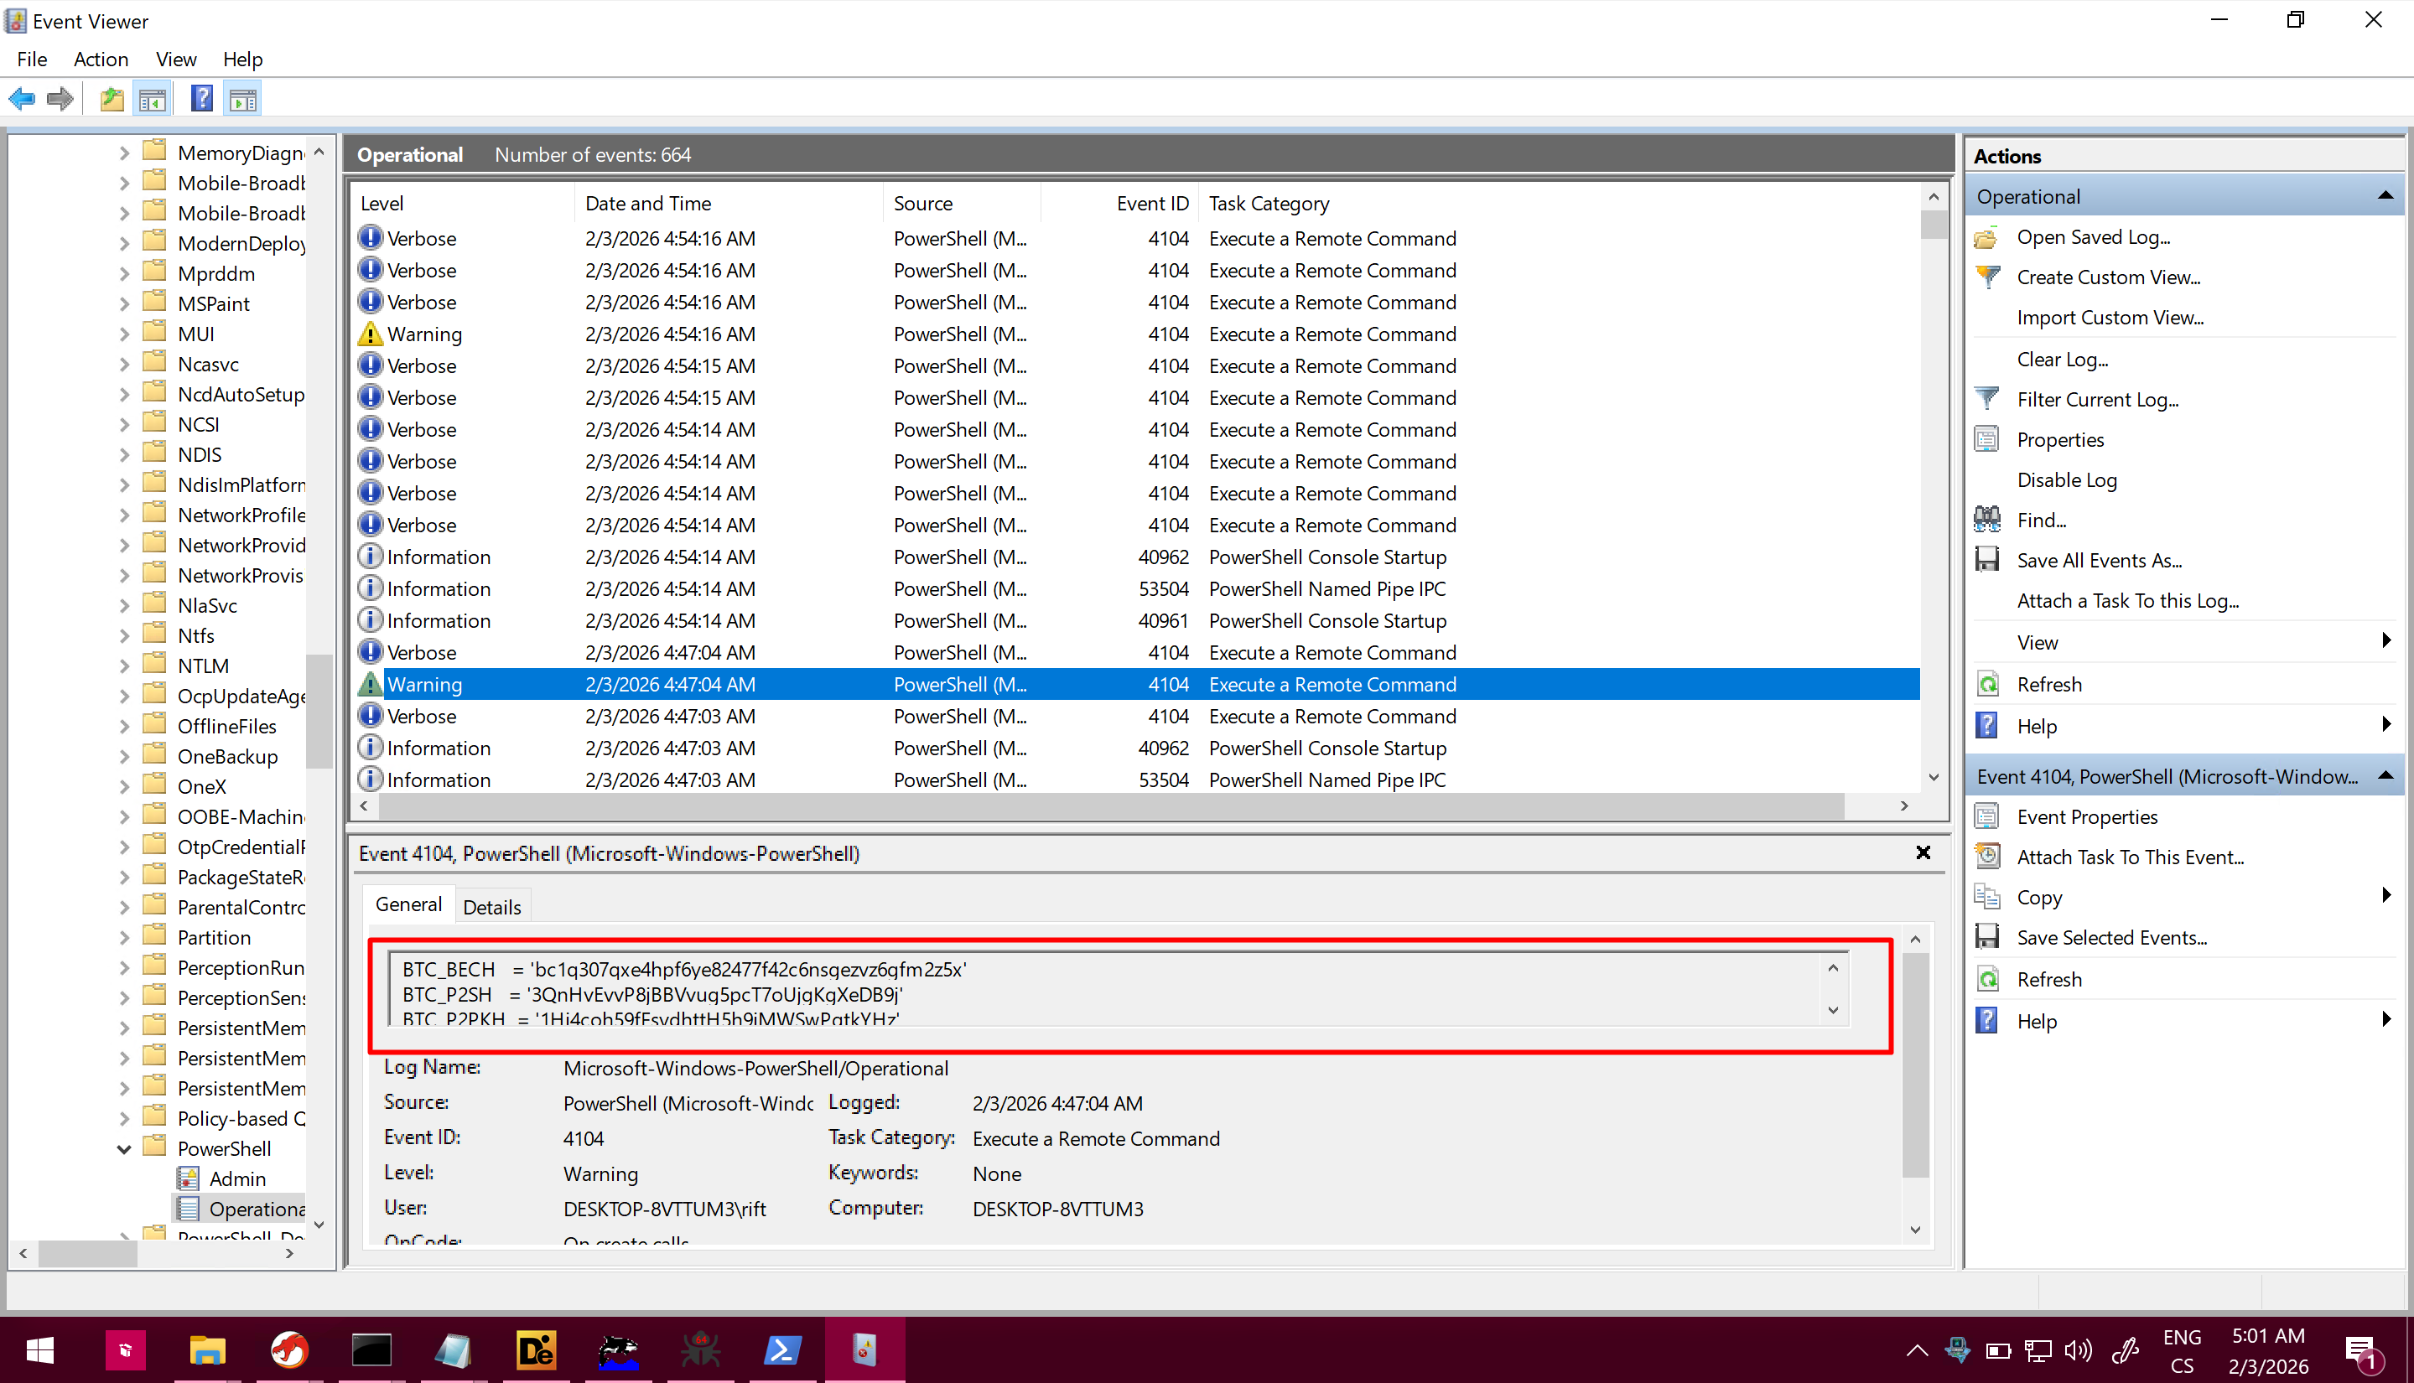
Task: Click the Back arrow toolbar icon
Action: click(22, 99)
